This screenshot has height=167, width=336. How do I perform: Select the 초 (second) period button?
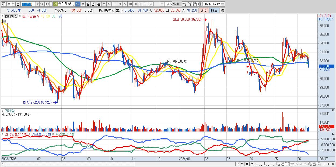pyautogui.click(x=104, y=4)
